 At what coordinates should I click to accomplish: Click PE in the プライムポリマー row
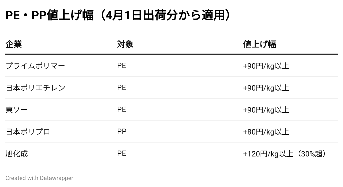point(121,66)
